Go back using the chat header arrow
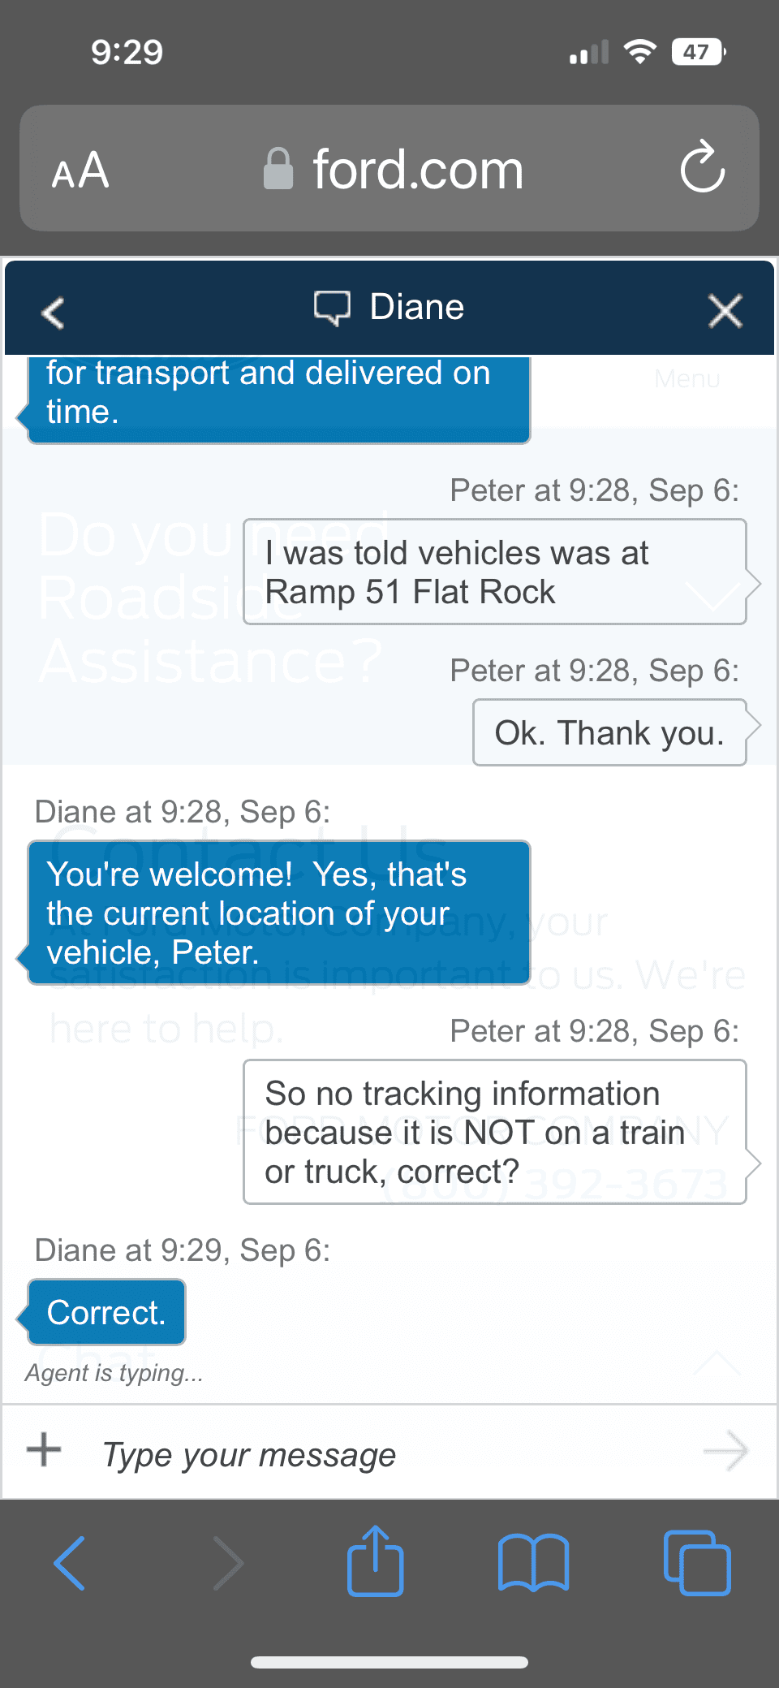The image size is (779, 1688). 54,312
